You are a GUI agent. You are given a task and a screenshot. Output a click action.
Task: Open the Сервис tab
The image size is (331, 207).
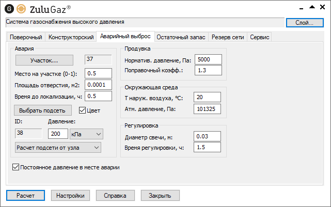point(259,37)
